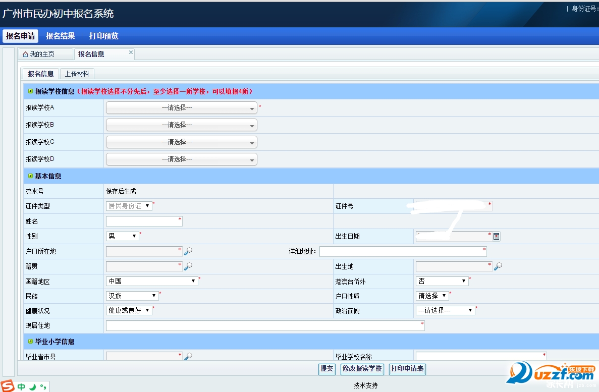Open the 户口性质 dropdown
This screenshot has height=392, width=599.
pyautogui.click(x=432, y=296)
